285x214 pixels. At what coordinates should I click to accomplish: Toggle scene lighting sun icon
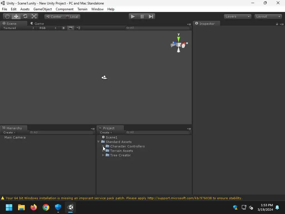63,28
